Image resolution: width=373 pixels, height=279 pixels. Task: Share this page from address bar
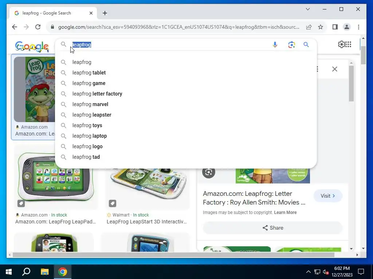309,27
